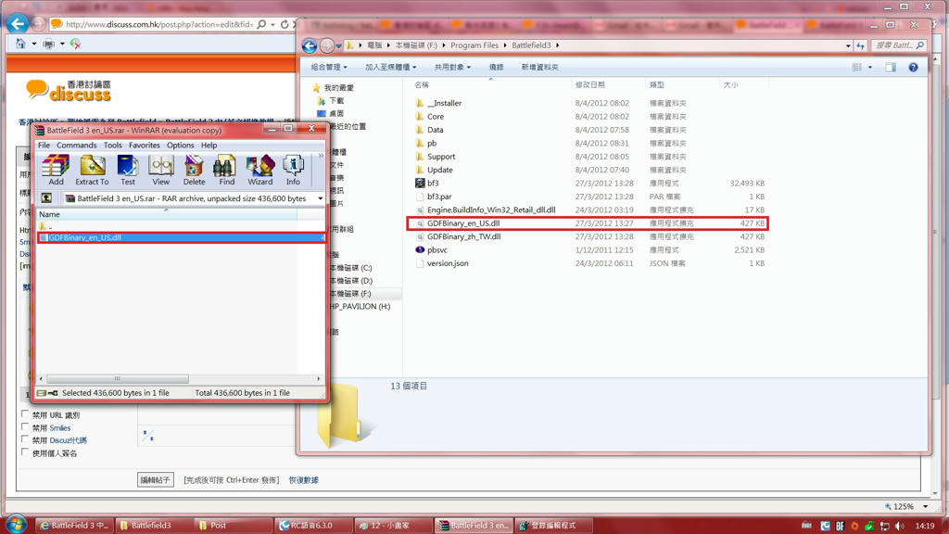Viewport: 949px width, 534px height.
Task: Open the 共用對象 dropdown in Explorer
Action: (x=452, y=67)
